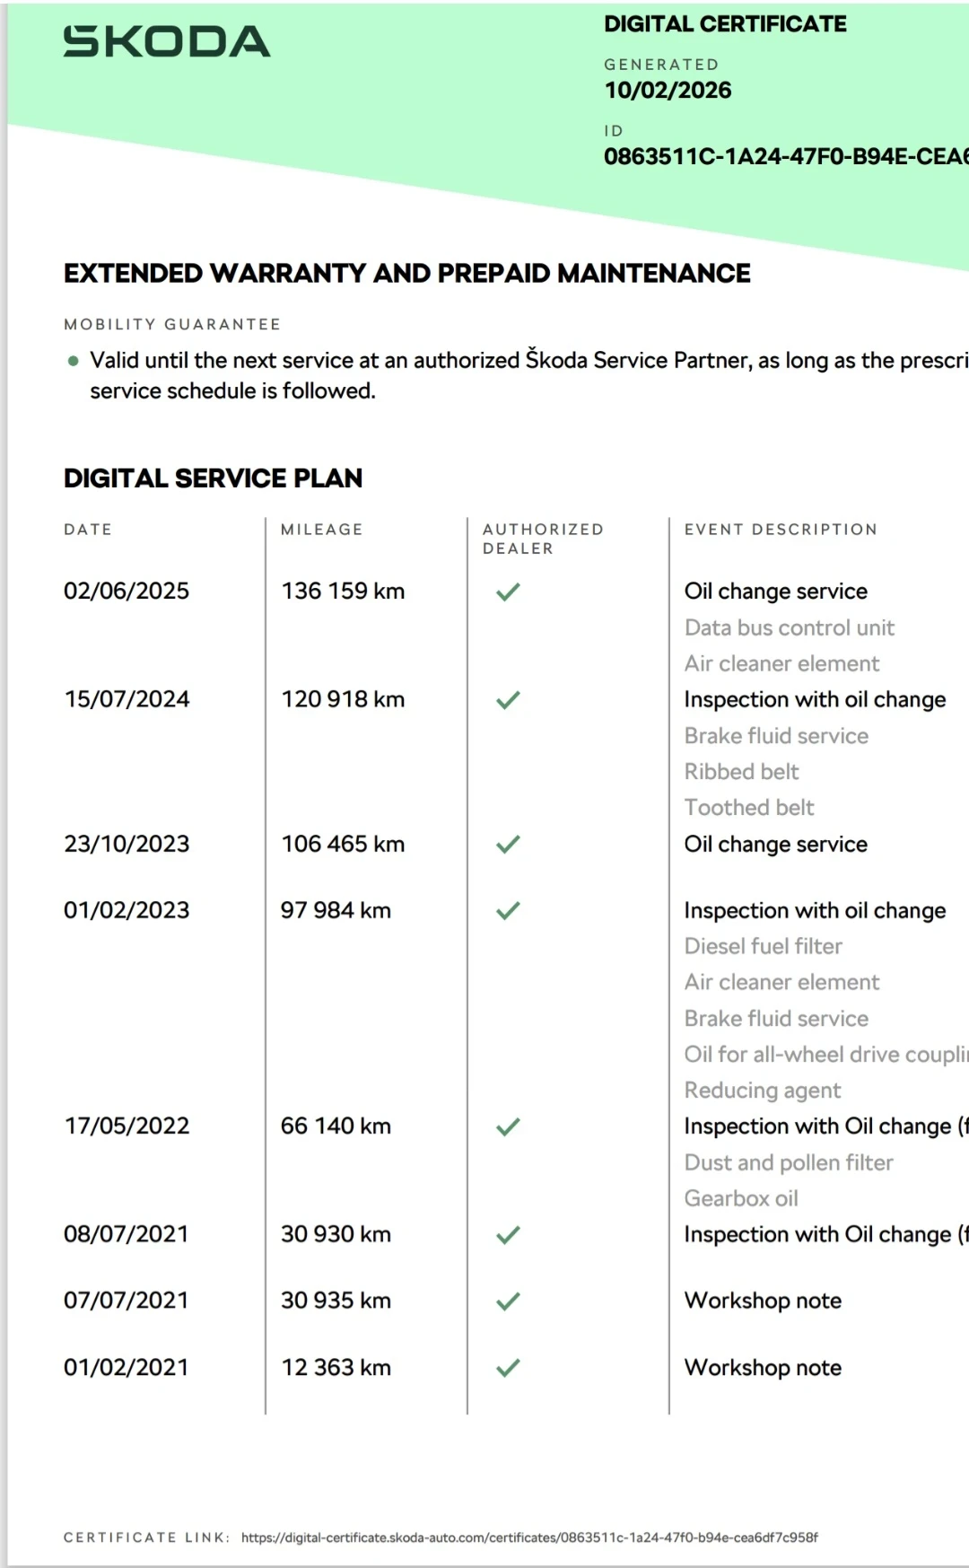
Task: Open the digital certificate URL link
Action: (529, 1537)
